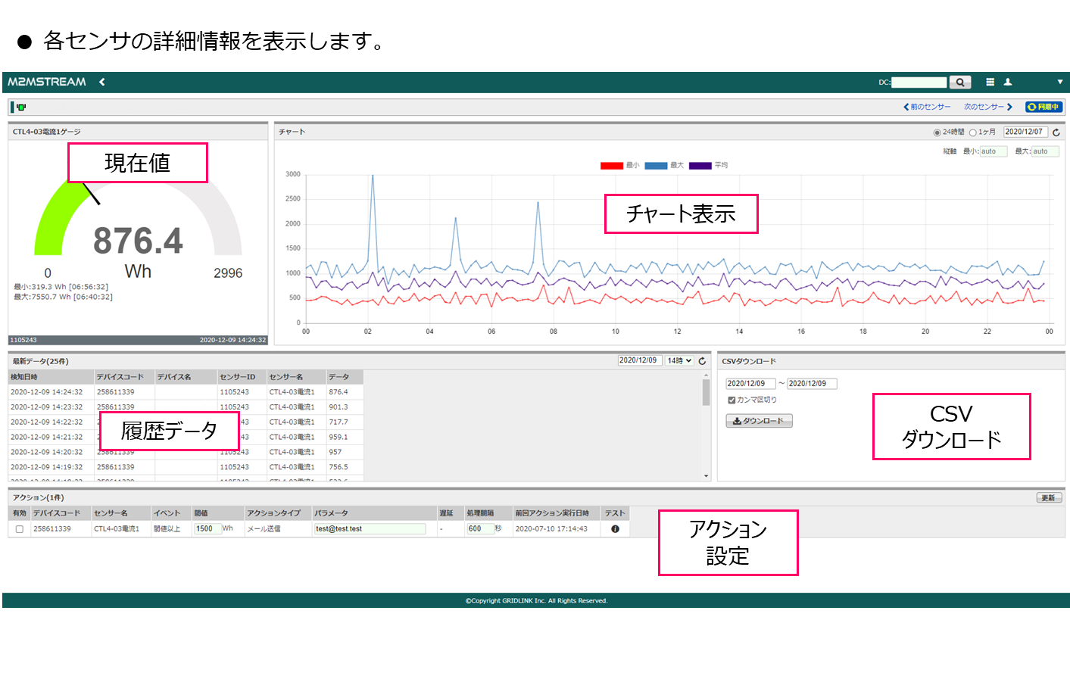Select row 2020-12-09 14:19:32
Viewport: 1070px width, 676px height.
(186, 467)
